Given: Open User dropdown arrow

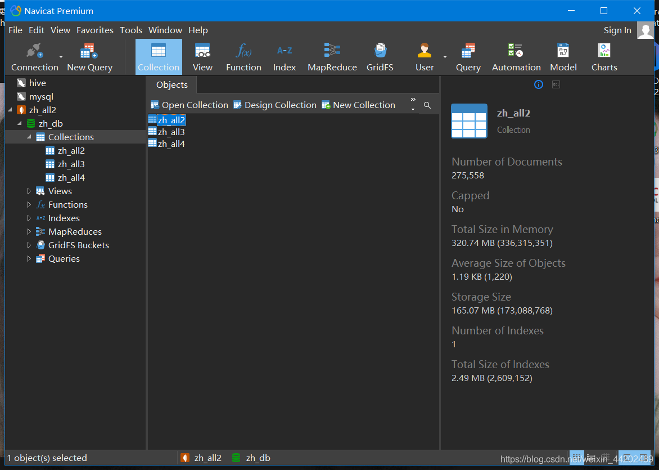Looking at the screenshot, I should [445, 57].
